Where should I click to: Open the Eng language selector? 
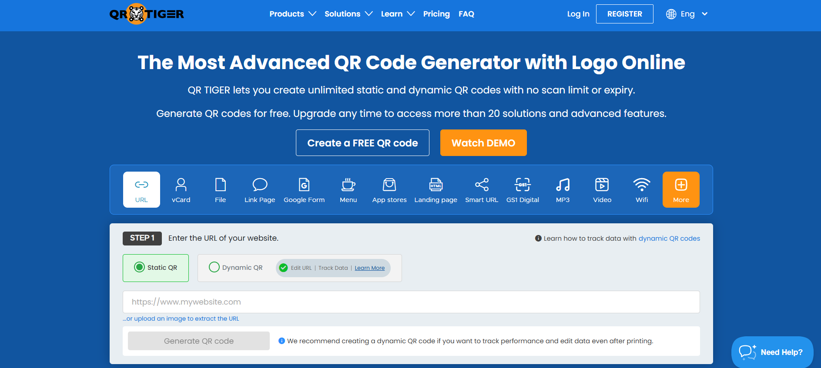pos(687,14)
